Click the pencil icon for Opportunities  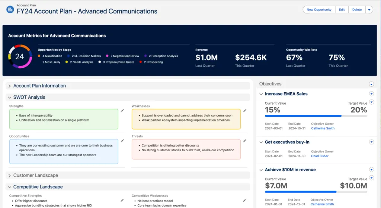pyautogui.click(x=122, y=141)
